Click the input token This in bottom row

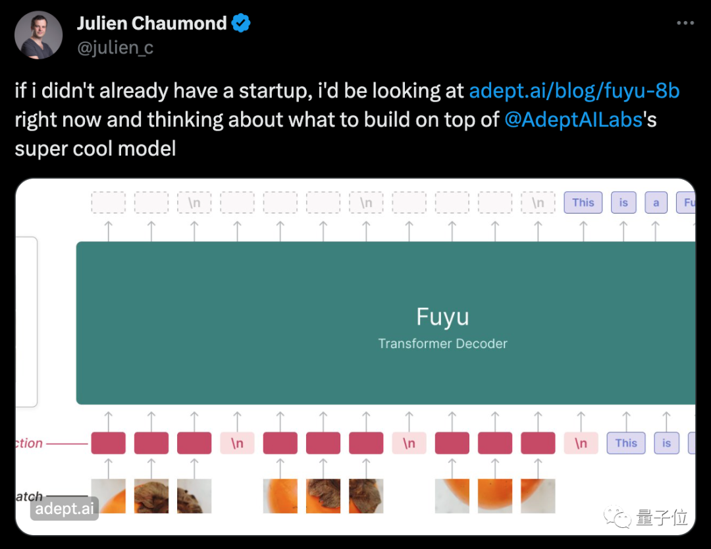(626, 443)
